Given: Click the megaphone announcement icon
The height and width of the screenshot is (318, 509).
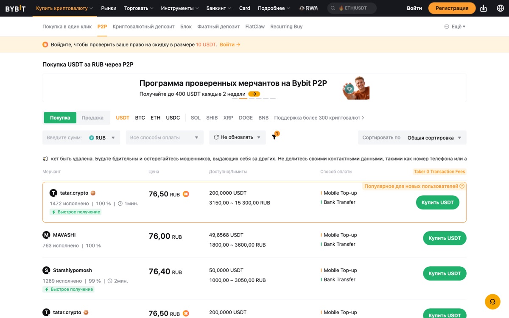Looking at the screenshot, I should coord(45,159).
